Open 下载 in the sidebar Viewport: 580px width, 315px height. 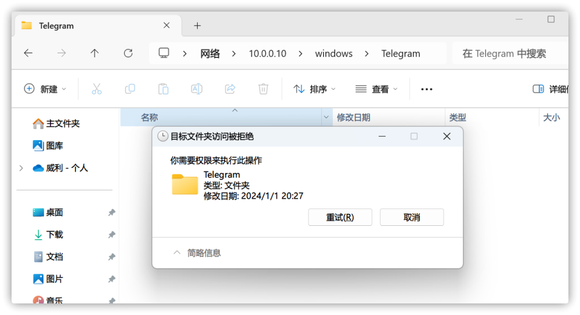pyautogui.click(x=48, y=235)
